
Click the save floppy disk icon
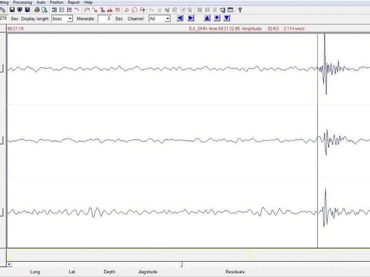click(12, 10)
